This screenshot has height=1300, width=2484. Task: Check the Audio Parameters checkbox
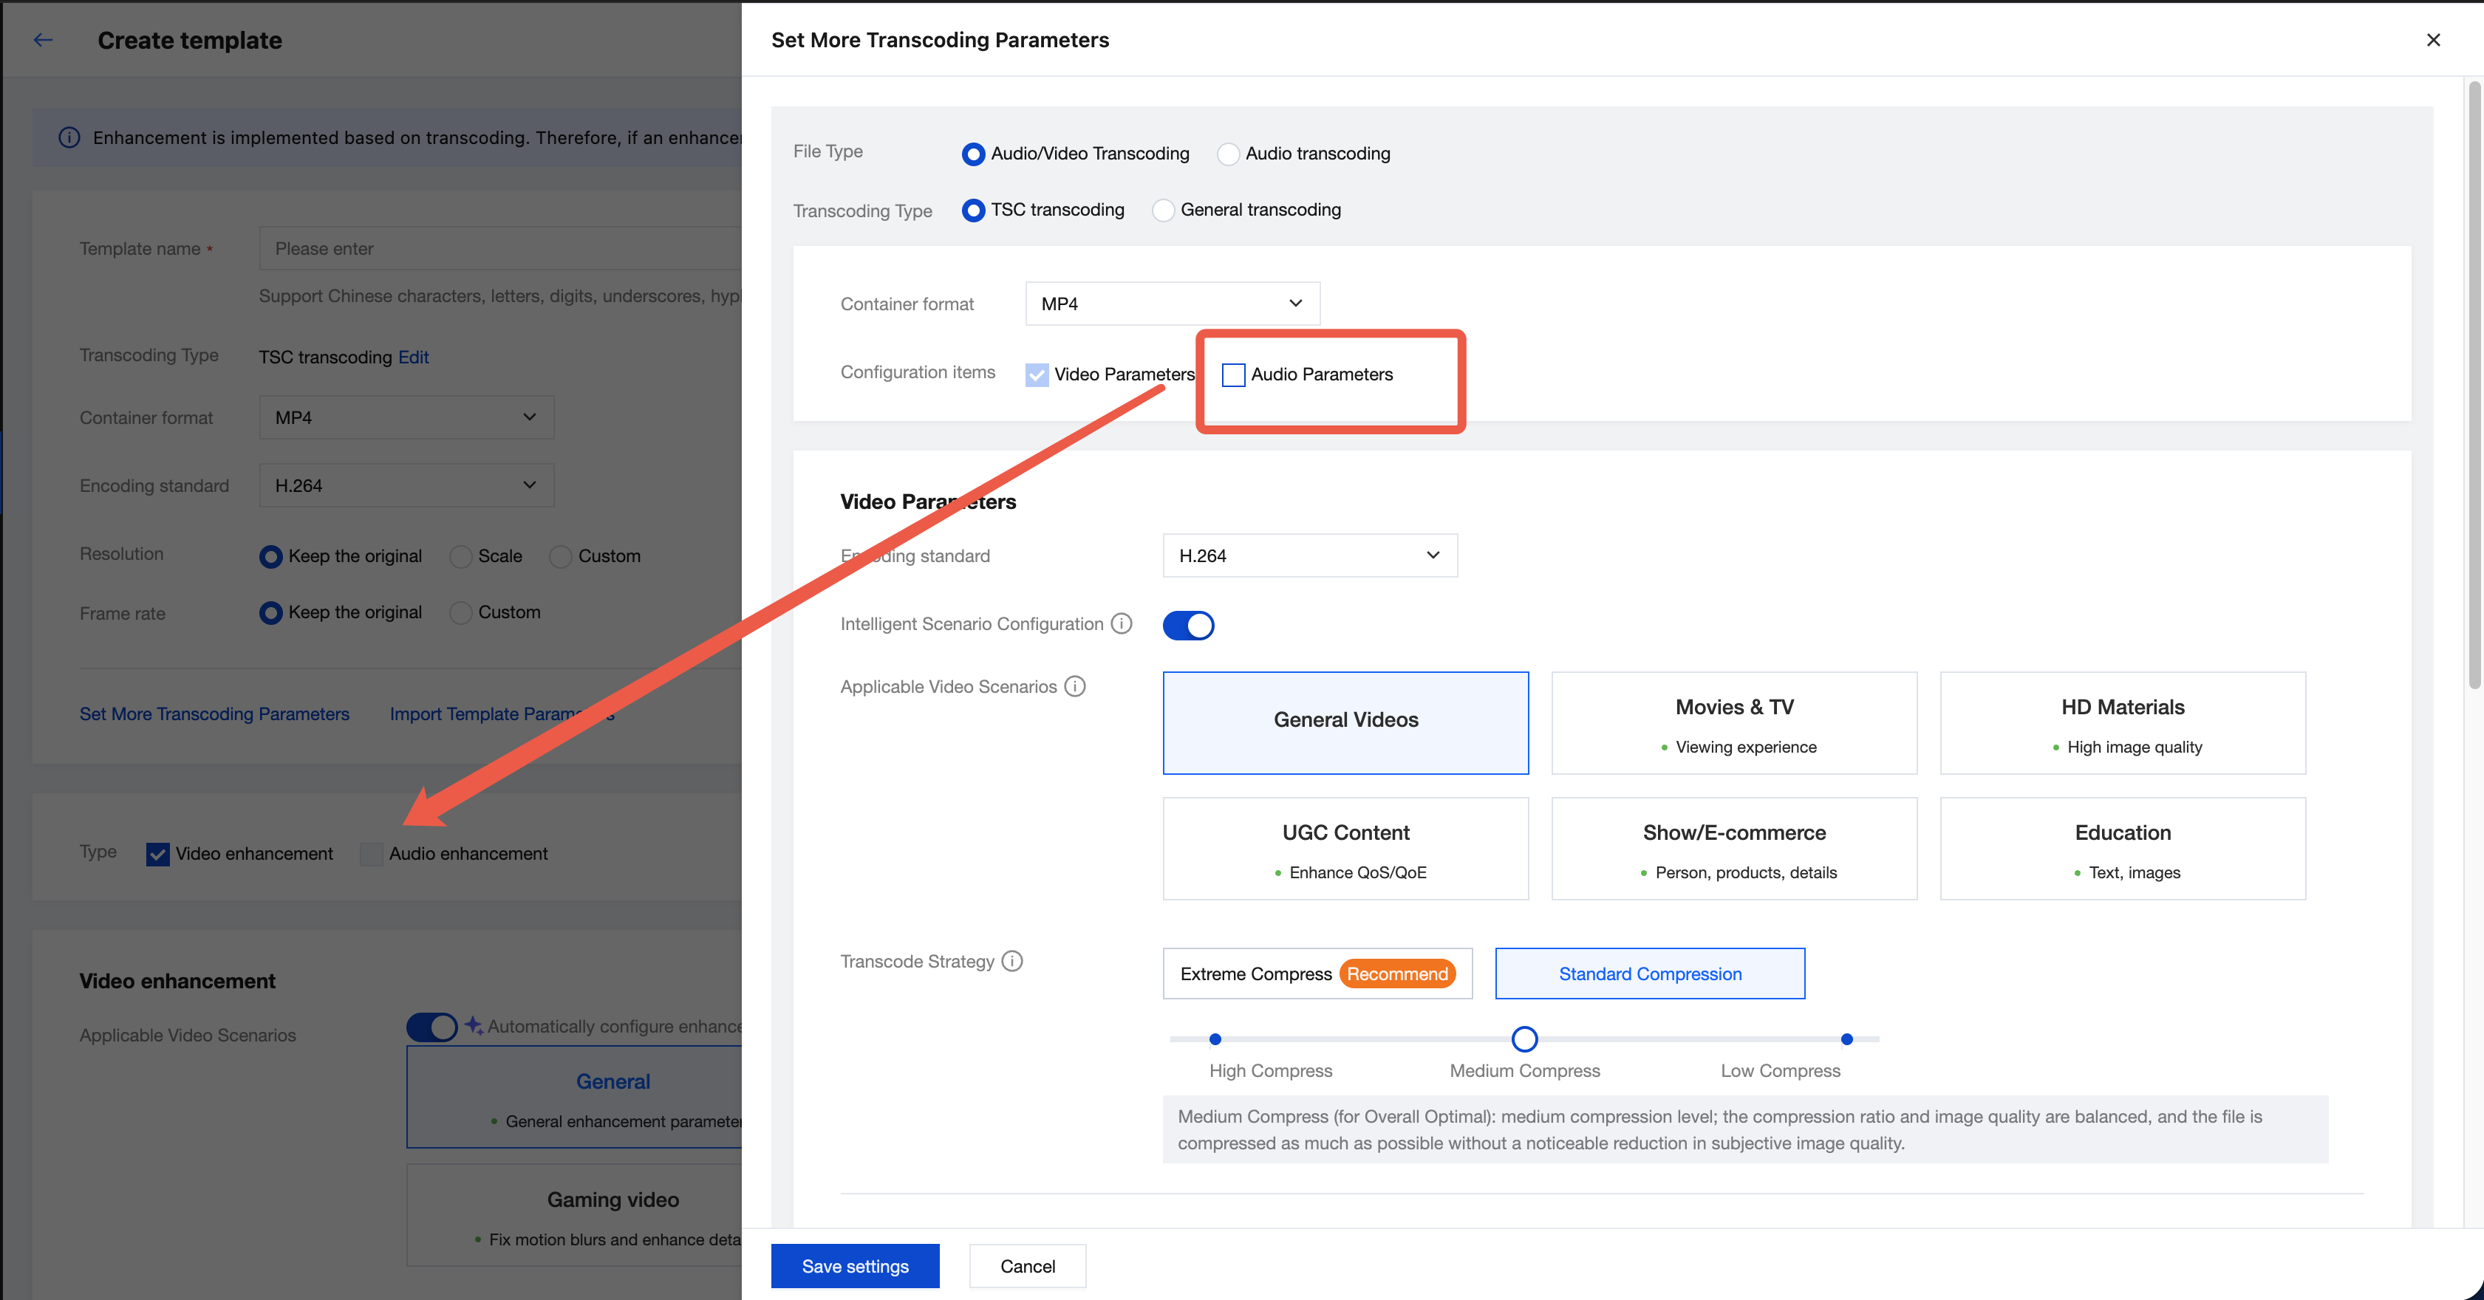[x=1232, y=375]
